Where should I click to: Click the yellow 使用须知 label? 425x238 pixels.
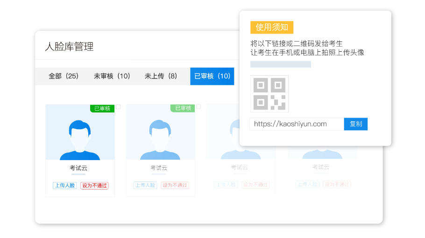click(272, 27)
